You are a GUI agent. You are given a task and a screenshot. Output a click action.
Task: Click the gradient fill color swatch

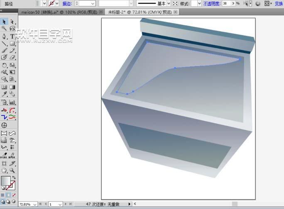[6, 182]
